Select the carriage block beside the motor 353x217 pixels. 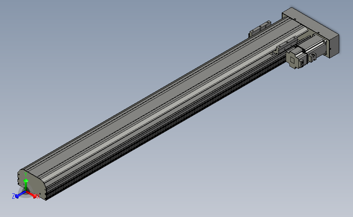[x=286, y=46]
